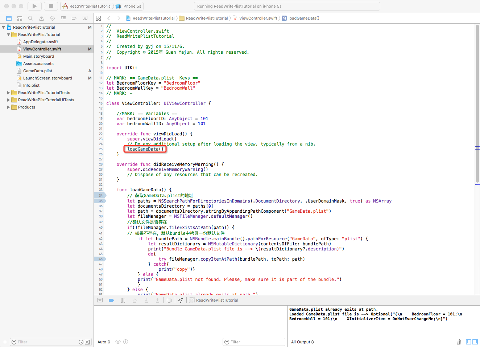Select LaunchScreen.storyboard in navigator
This screenshot has height=347, width=480.
pyautogui.click(x=47, y=78)
